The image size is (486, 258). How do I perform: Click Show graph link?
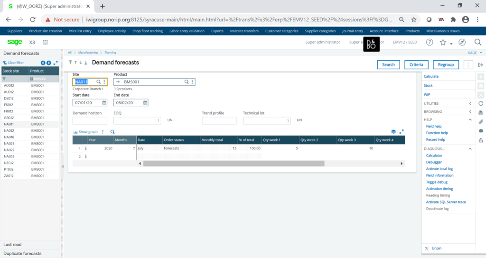(x=88, y=132)
